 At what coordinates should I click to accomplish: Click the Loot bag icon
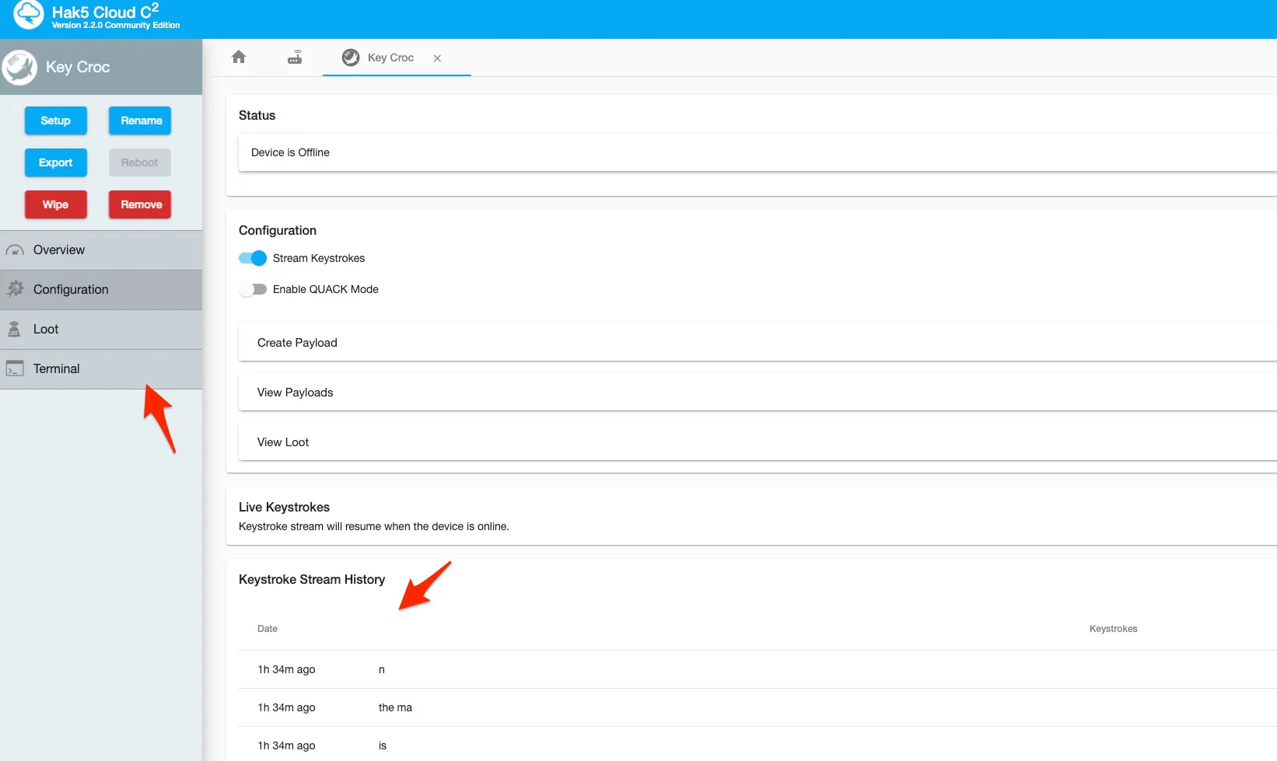click(14, 329)
